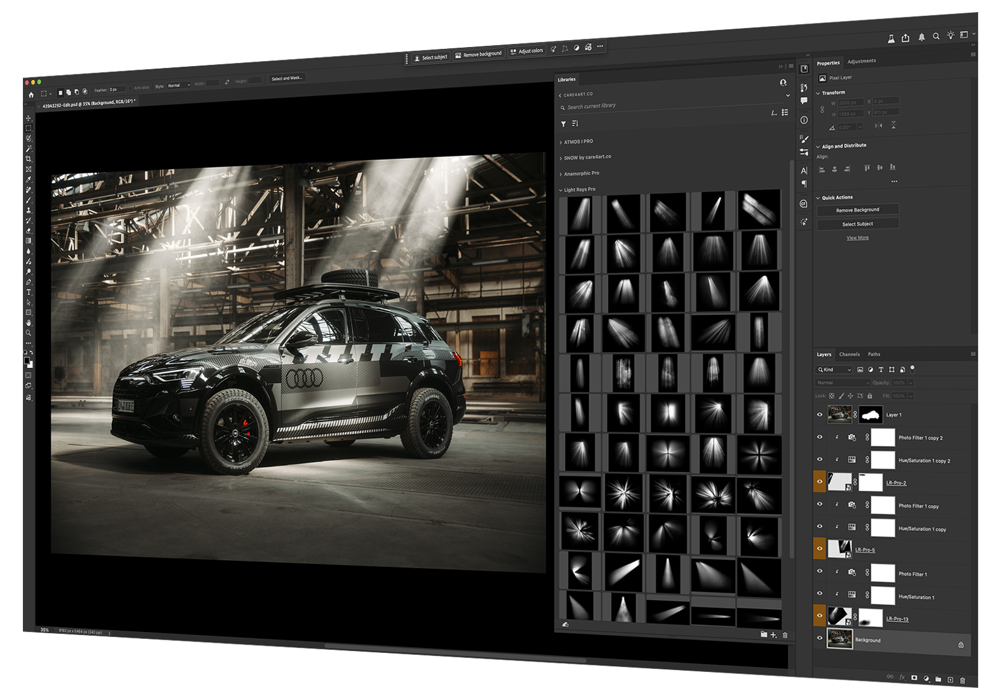Screen dimensions: 996x700
Task: Click the View More link
Action: pyautogui.click(x=857, y=238)
